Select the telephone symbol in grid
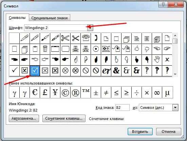This screenshot has height=141, width=187. [86, 38]
